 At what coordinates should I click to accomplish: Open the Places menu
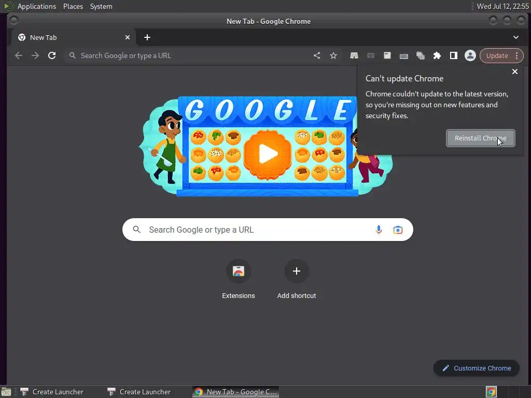tap(73, 6)
